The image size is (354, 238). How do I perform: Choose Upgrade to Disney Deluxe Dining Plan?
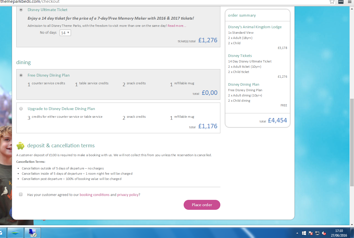21,109
